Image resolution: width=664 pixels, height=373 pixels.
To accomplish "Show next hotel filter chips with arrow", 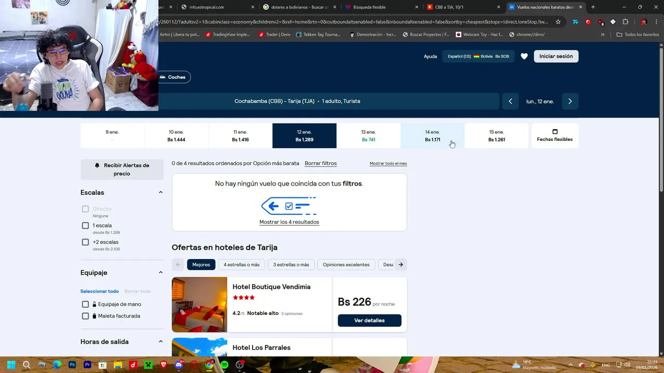I will [x=400, y=265].
